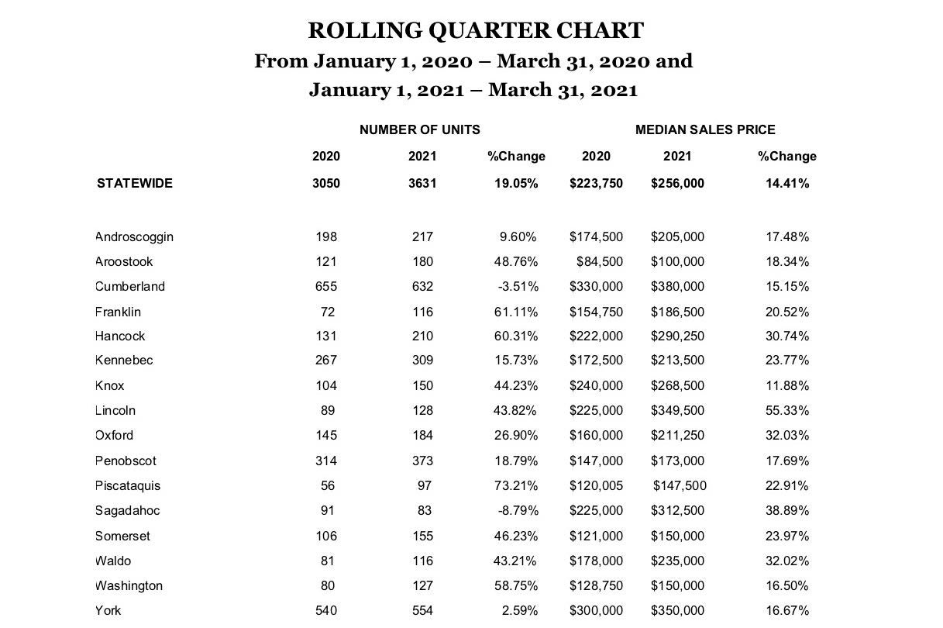
Task: Select Statewide 2021 units value 3631
Action: pos(422,183)
